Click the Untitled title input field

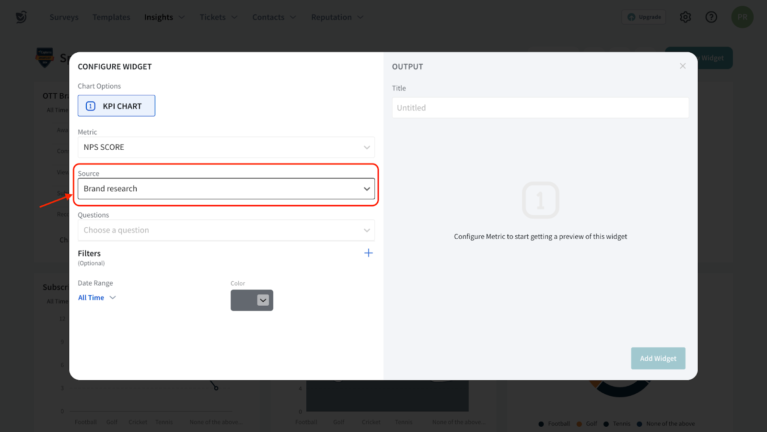pos(540,108)
